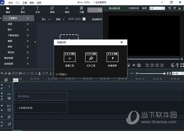Click the person portrait icon in the toolbar

(40, 74)
